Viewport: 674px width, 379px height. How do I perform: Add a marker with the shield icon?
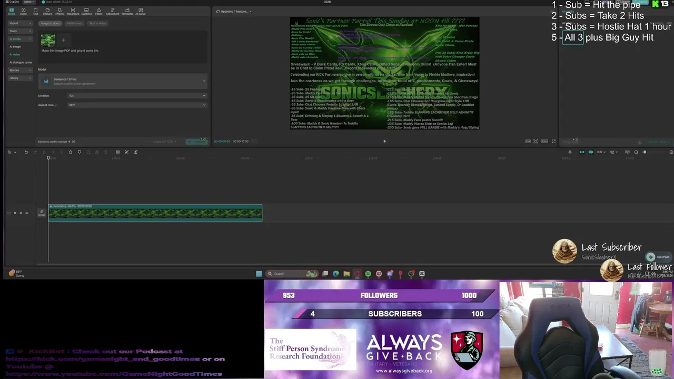80,152
